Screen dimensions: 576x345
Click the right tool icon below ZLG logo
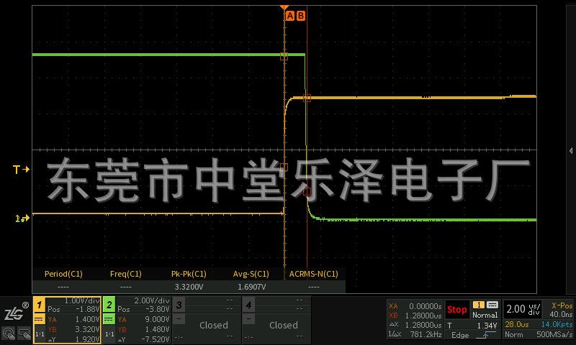point(24,333)
